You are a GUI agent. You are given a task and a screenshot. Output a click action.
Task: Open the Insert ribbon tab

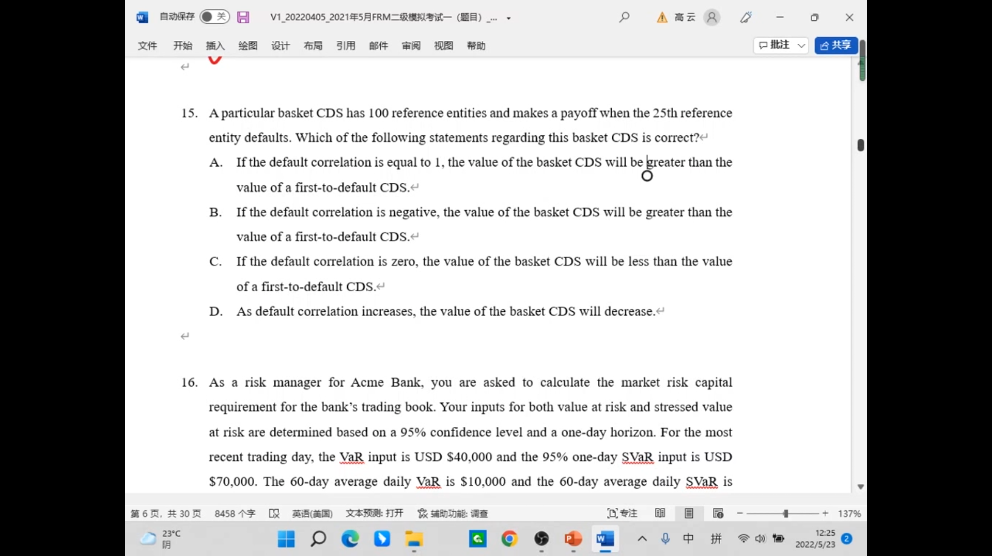pos(215,46)
